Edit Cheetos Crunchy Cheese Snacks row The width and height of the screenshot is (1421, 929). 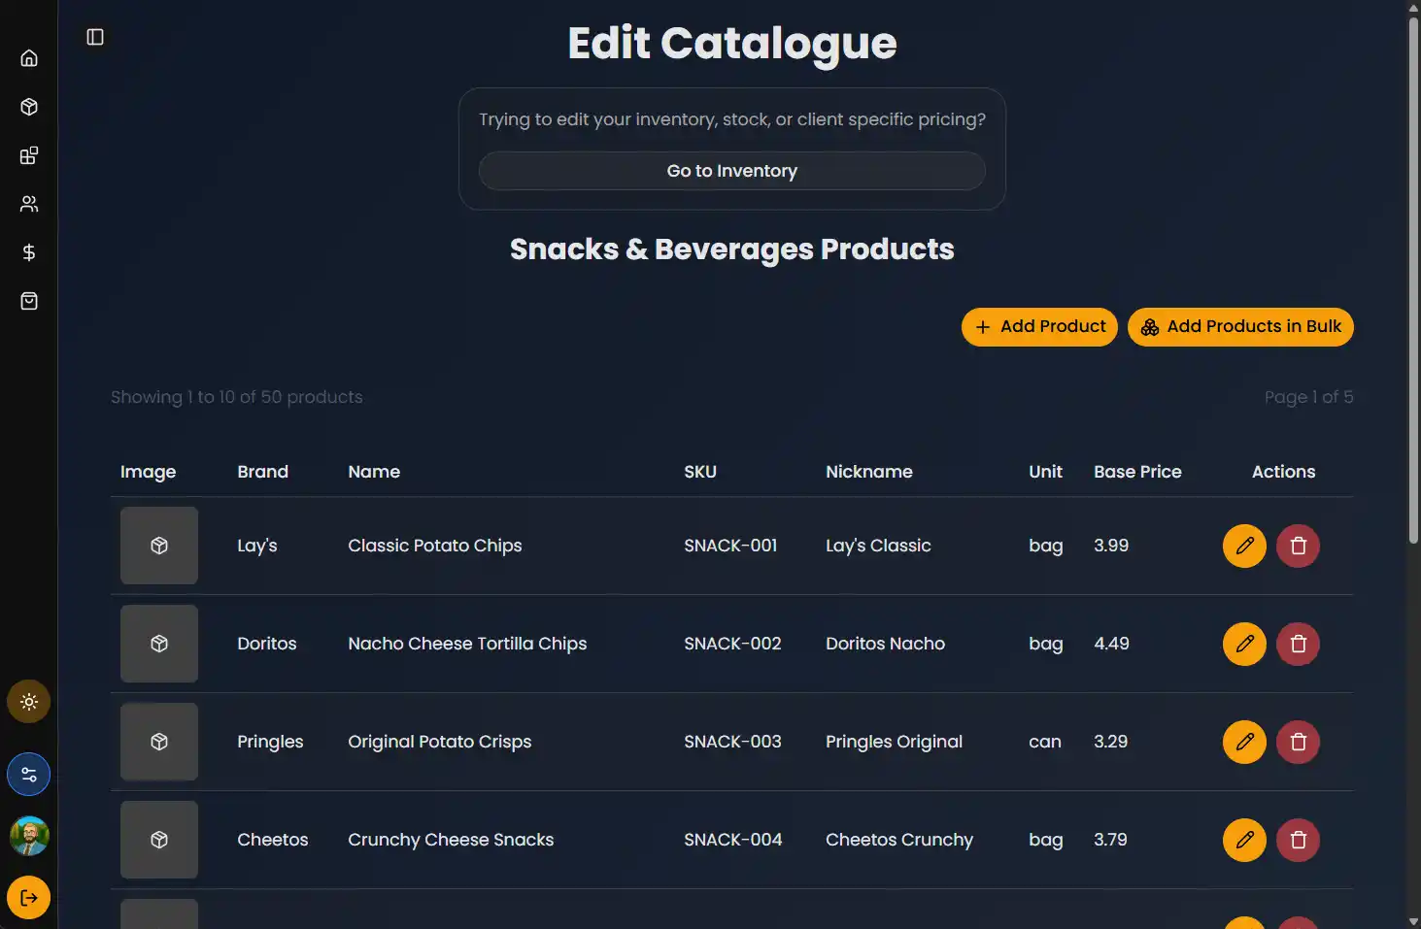1244,840
